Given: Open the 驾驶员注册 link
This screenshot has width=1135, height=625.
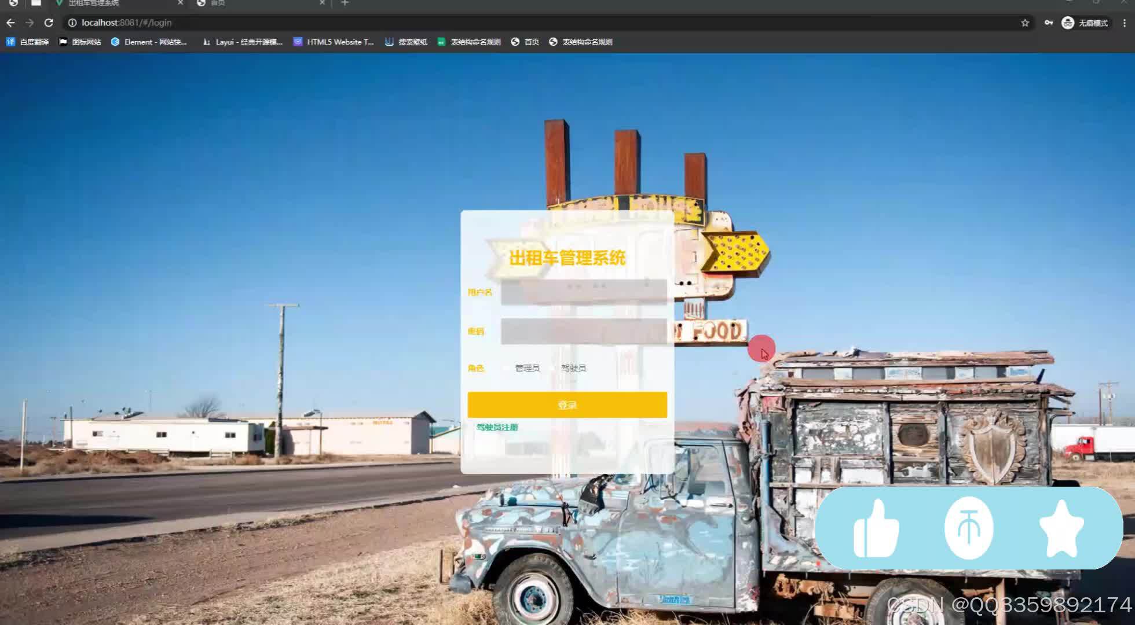Looking at the screenshot, I should pos(497,427).
